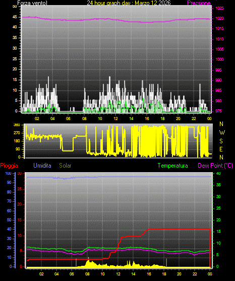Click the S wind direction letter

pyautogui.click(x=221, y=141)
